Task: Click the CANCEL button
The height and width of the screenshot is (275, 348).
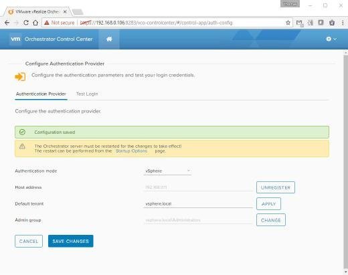Action: pyautogui.click(x=29, y=241)
